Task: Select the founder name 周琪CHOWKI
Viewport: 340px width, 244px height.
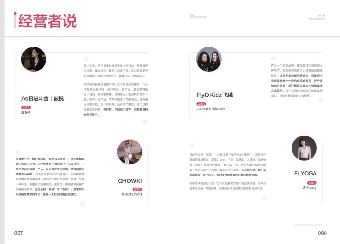Action: [132, 194]
